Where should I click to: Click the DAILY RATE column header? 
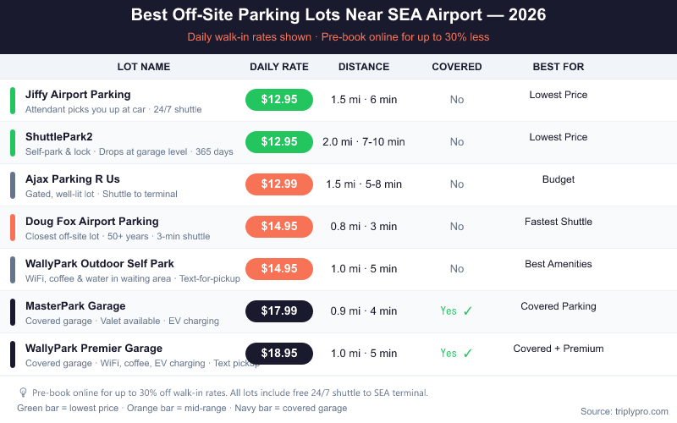pos(279,67)
